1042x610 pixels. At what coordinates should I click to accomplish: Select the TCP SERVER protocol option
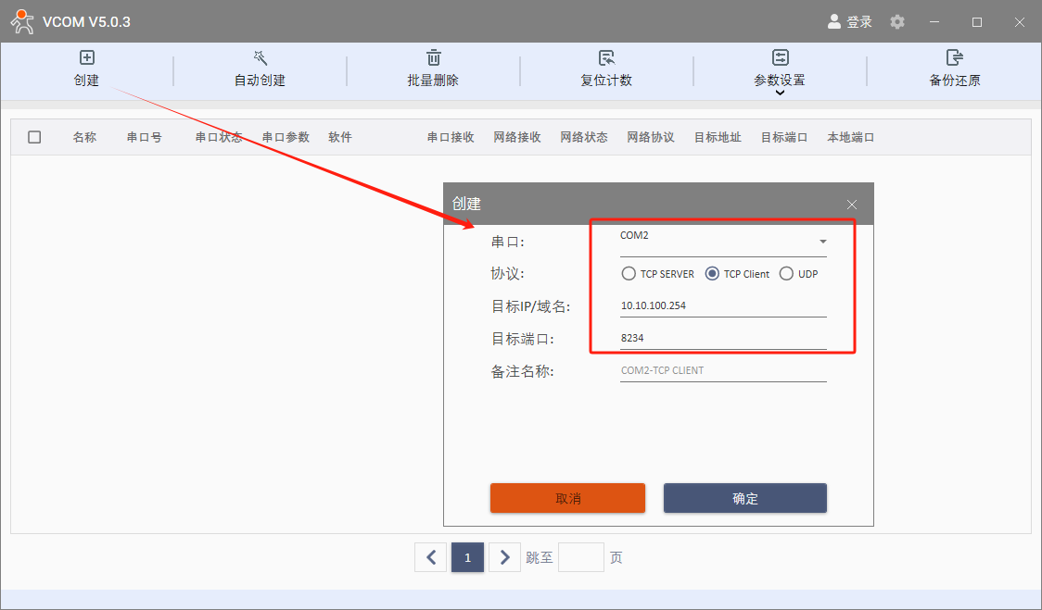[x=628, y=274]
